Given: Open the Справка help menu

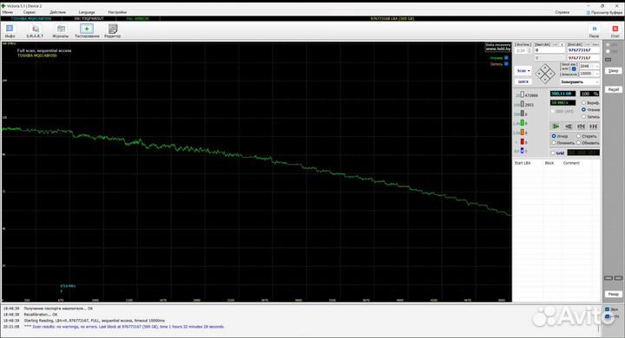Looking at the screenshot, I should [562, 12].
